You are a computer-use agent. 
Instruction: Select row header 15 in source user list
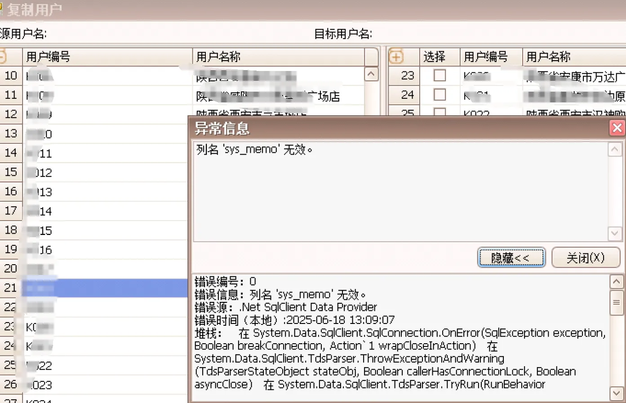pyautogui.click(x=11, y=172)
